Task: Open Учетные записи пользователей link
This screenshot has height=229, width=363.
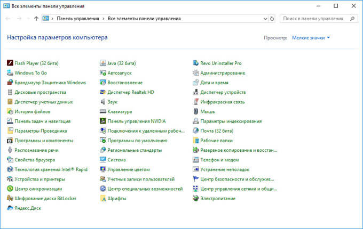Action: click(x=141, y=179)
